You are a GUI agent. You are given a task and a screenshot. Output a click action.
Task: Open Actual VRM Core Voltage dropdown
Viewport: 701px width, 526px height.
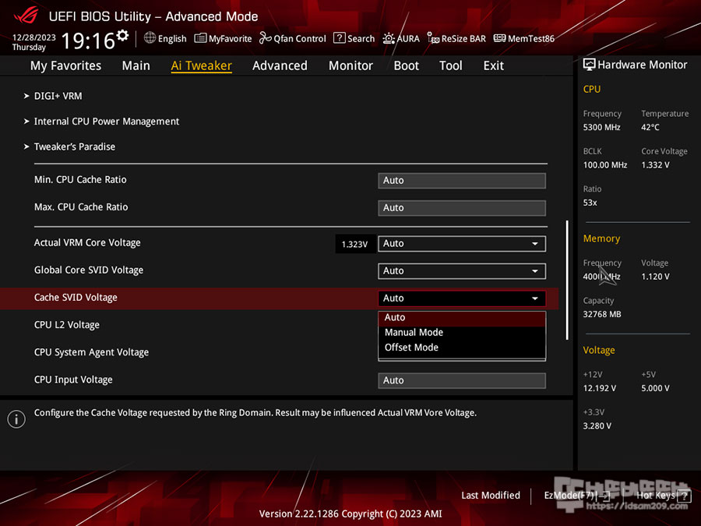462,244
